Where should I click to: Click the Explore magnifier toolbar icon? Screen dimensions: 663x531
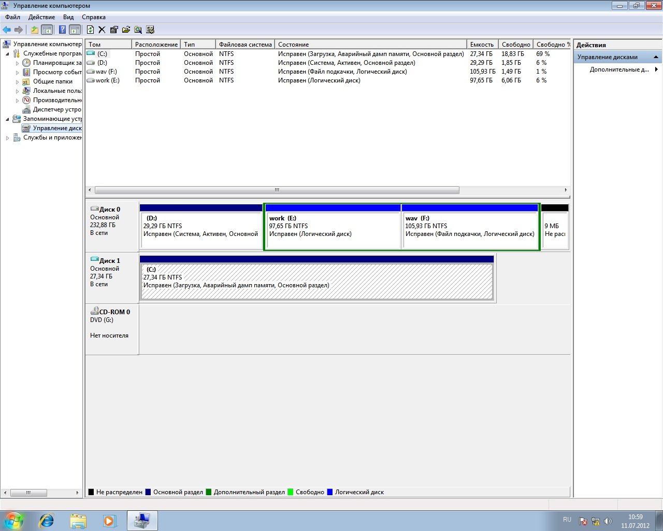[138, 30]
